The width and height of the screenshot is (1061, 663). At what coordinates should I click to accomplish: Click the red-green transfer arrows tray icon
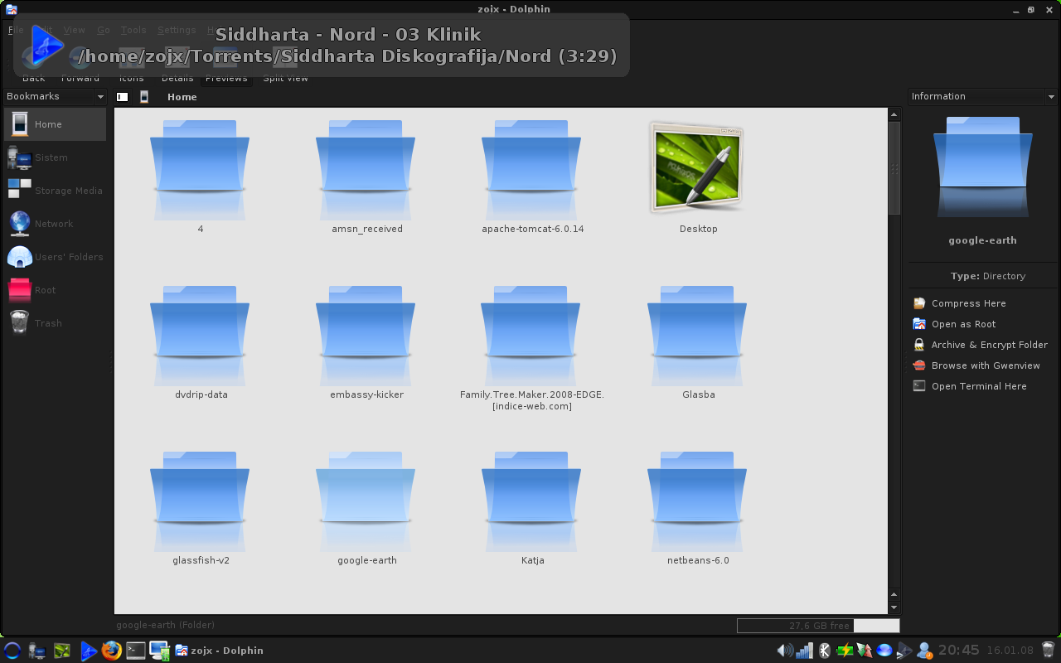(x=865, y=651)
